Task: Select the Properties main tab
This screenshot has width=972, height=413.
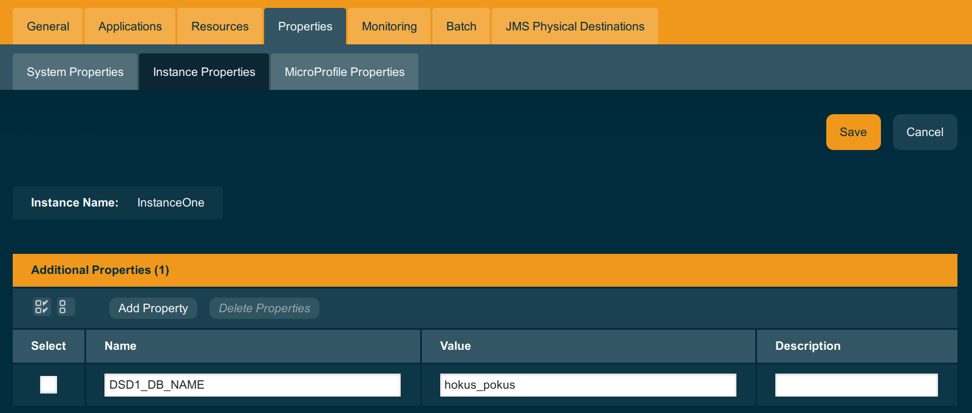Action: [305, 27]
